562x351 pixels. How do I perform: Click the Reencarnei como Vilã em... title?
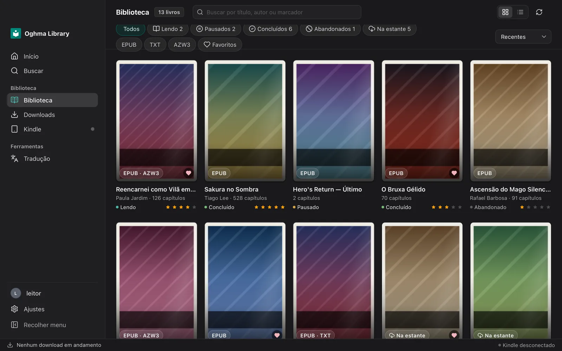pos(156,190)
